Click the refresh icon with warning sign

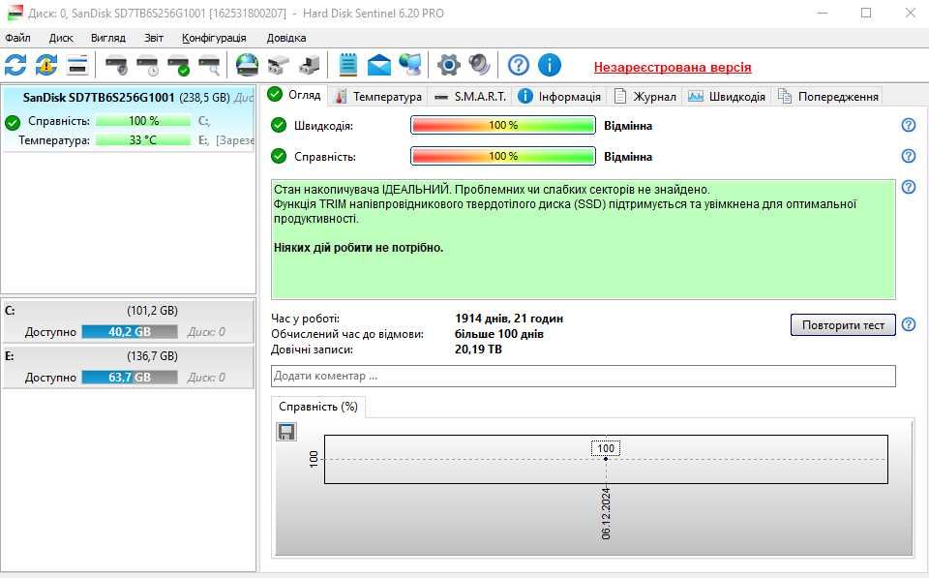click(x=46, y=65)
